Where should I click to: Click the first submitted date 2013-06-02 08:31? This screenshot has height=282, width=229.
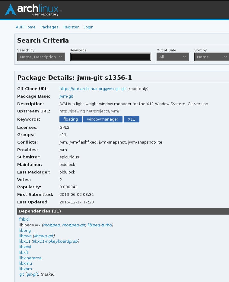tap(77, 195)
